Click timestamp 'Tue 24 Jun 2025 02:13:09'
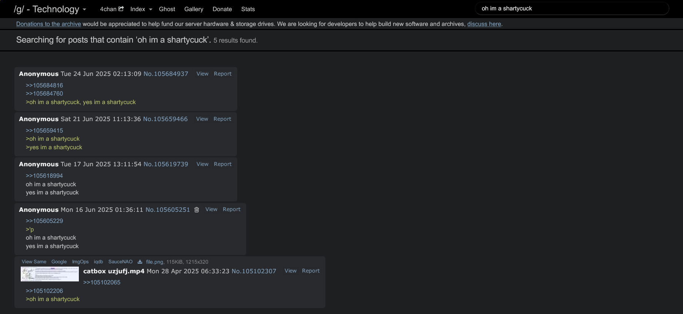This screenshot has height=314, width=683. [x=101, y=74]
